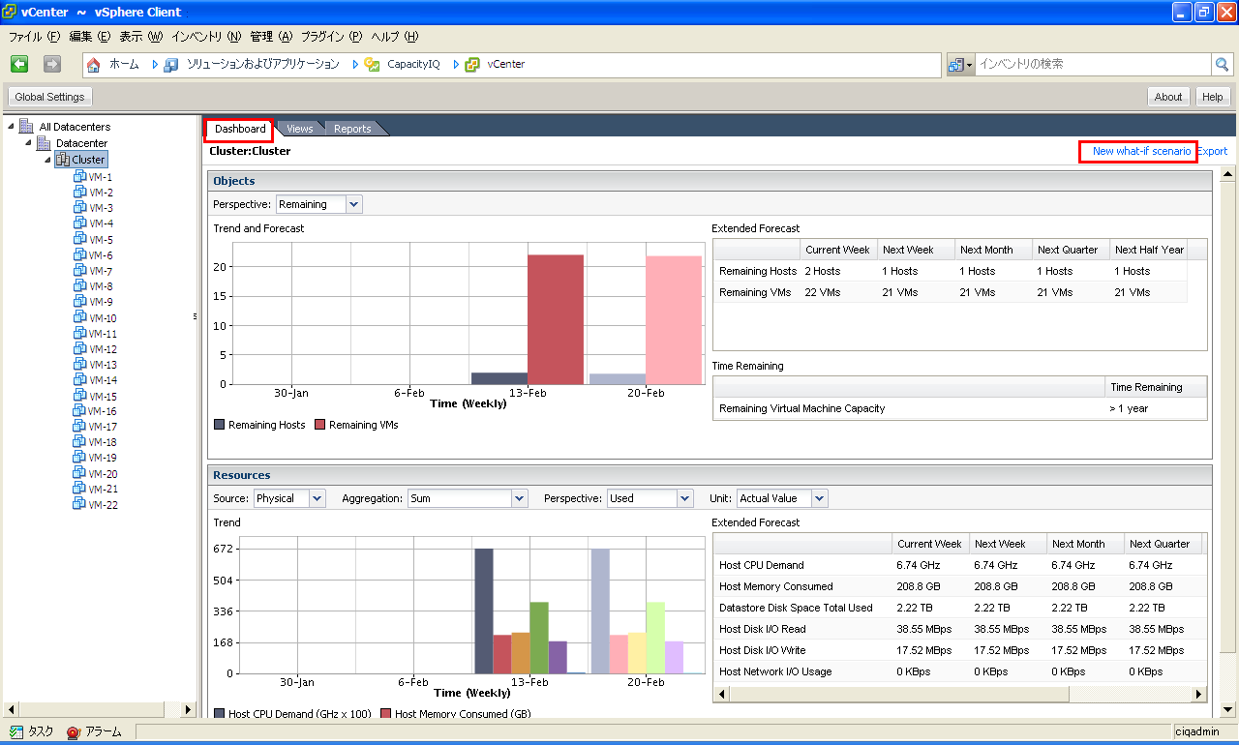Viewport: 1239px width, 745px height.
Task: Click the search magnifier icon
Action: click(1222, 65)
